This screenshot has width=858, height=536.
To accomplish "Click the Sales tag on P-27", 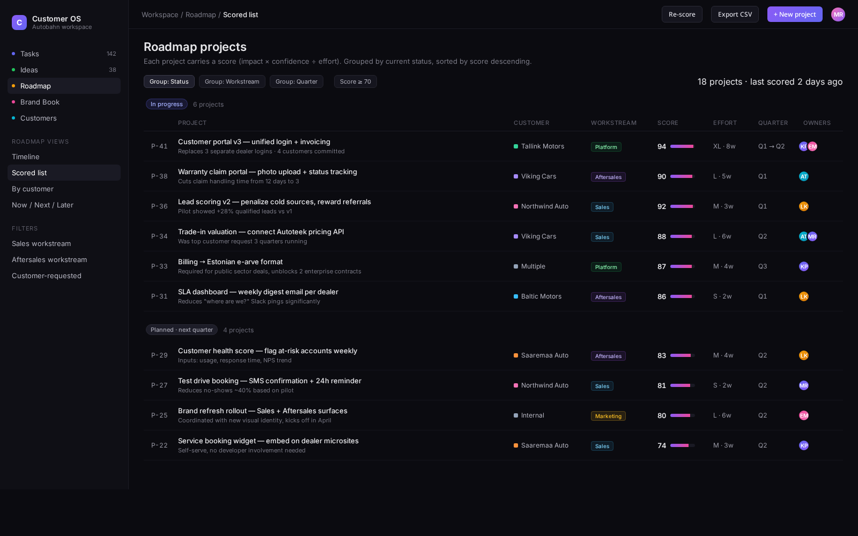I will 602,386.
